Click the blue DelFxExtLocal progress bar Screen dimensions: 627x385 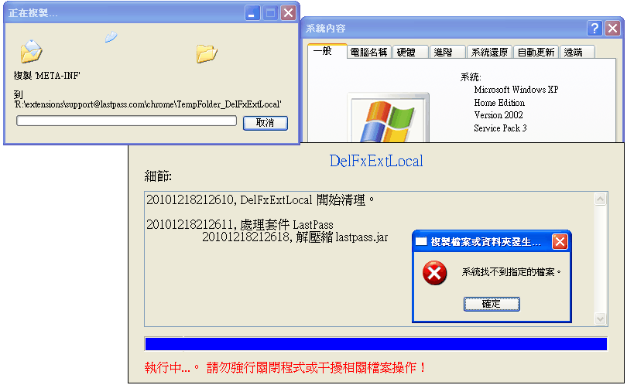376,344
